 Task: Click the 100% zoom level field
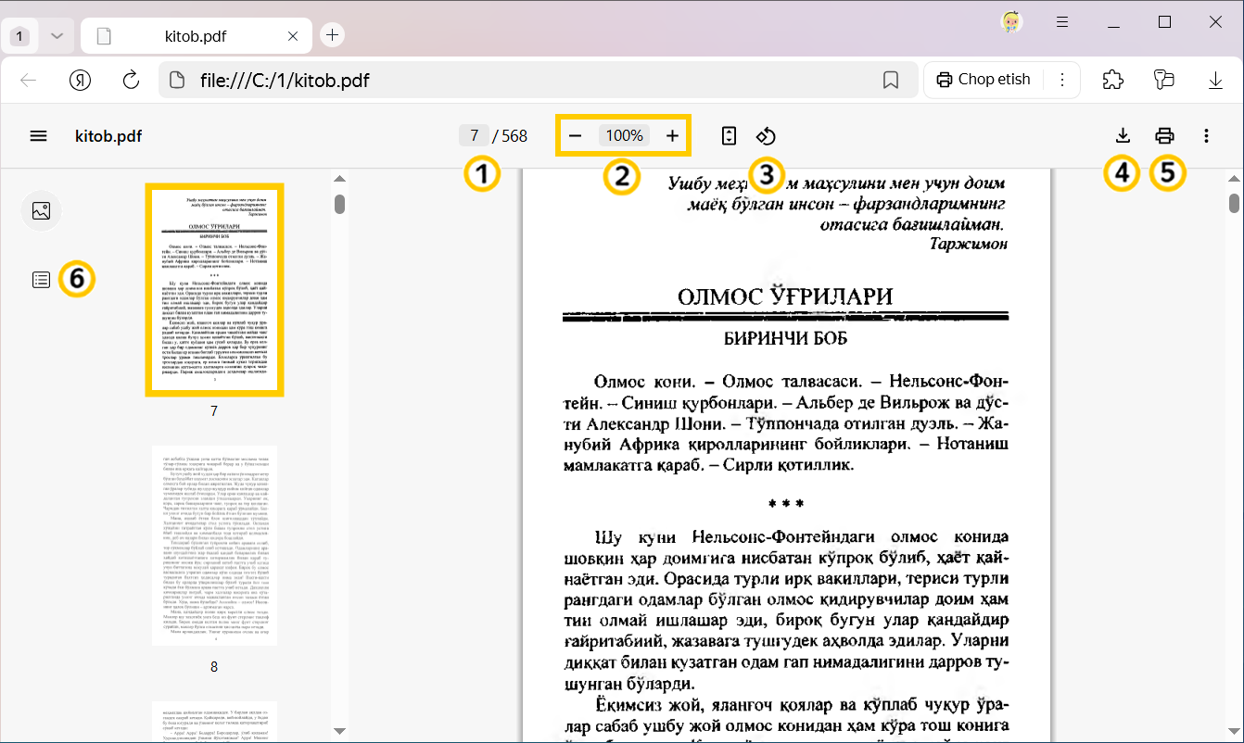click(x=624, y=136)
